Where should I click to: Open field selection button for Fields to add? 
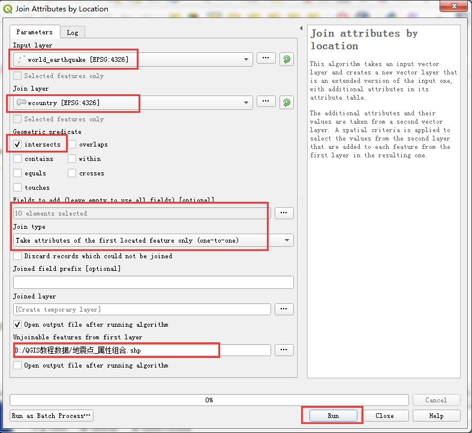(x=284, y=213)
